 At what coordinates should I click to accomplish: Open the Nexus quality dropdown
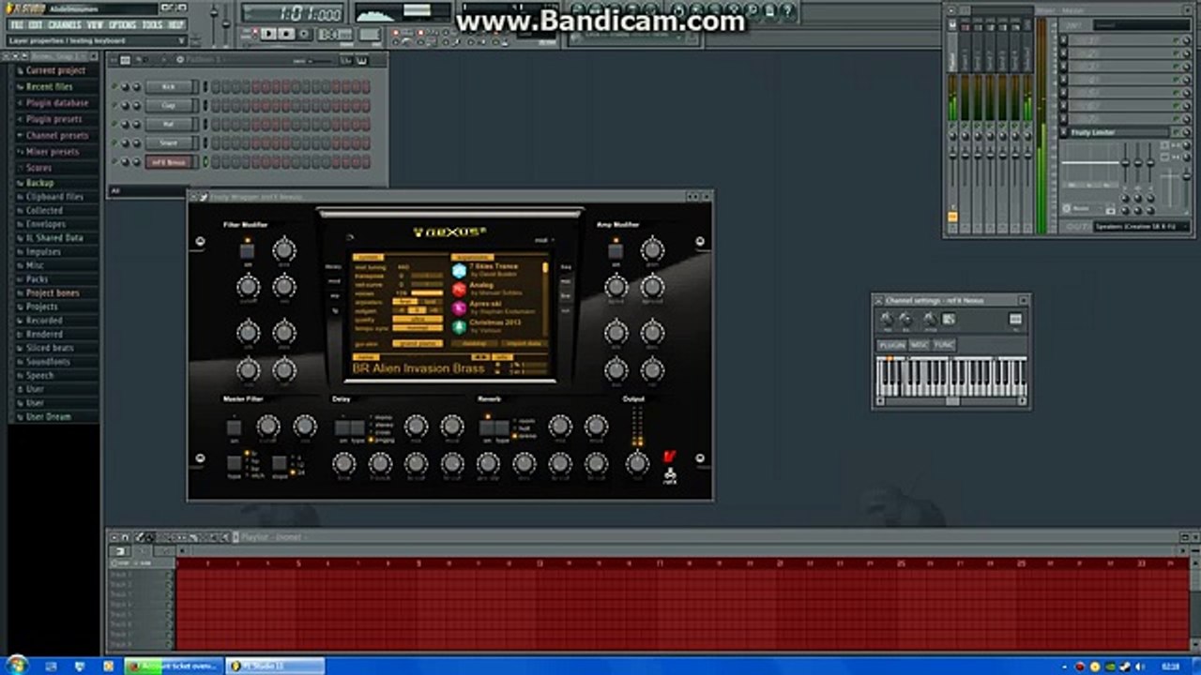417,319
